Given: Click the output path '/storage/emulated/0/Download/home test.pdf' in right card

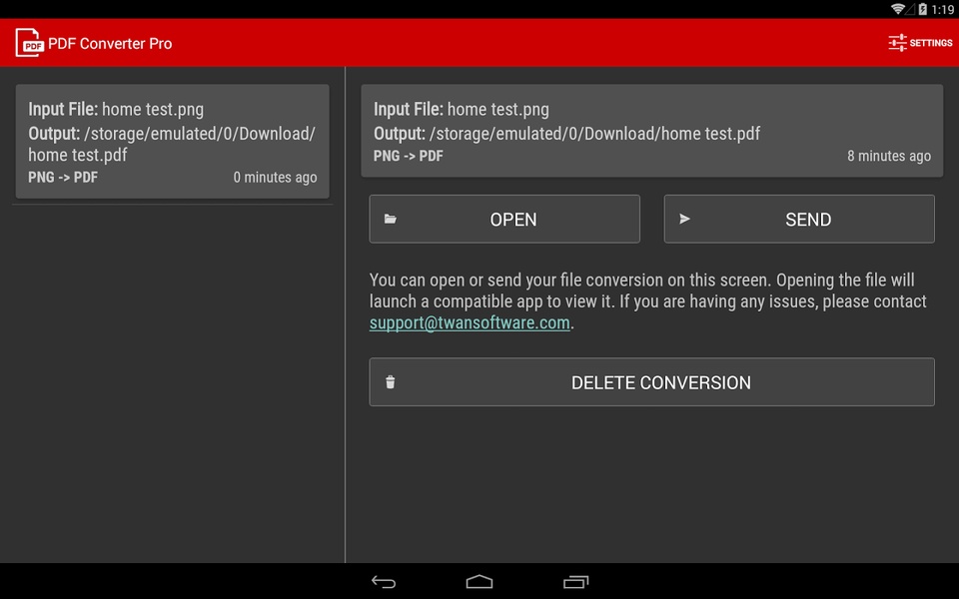Looking at the screenshot, I should (595, 133).
